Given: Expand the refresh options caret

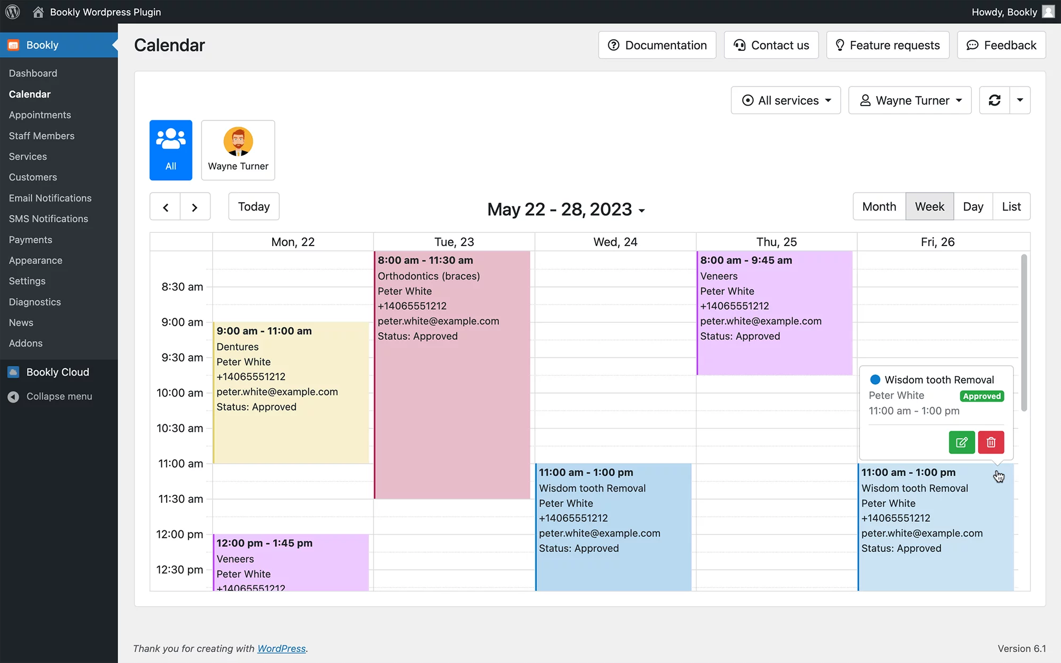Looking at the screenshot, I should (x=1020, y=100).
